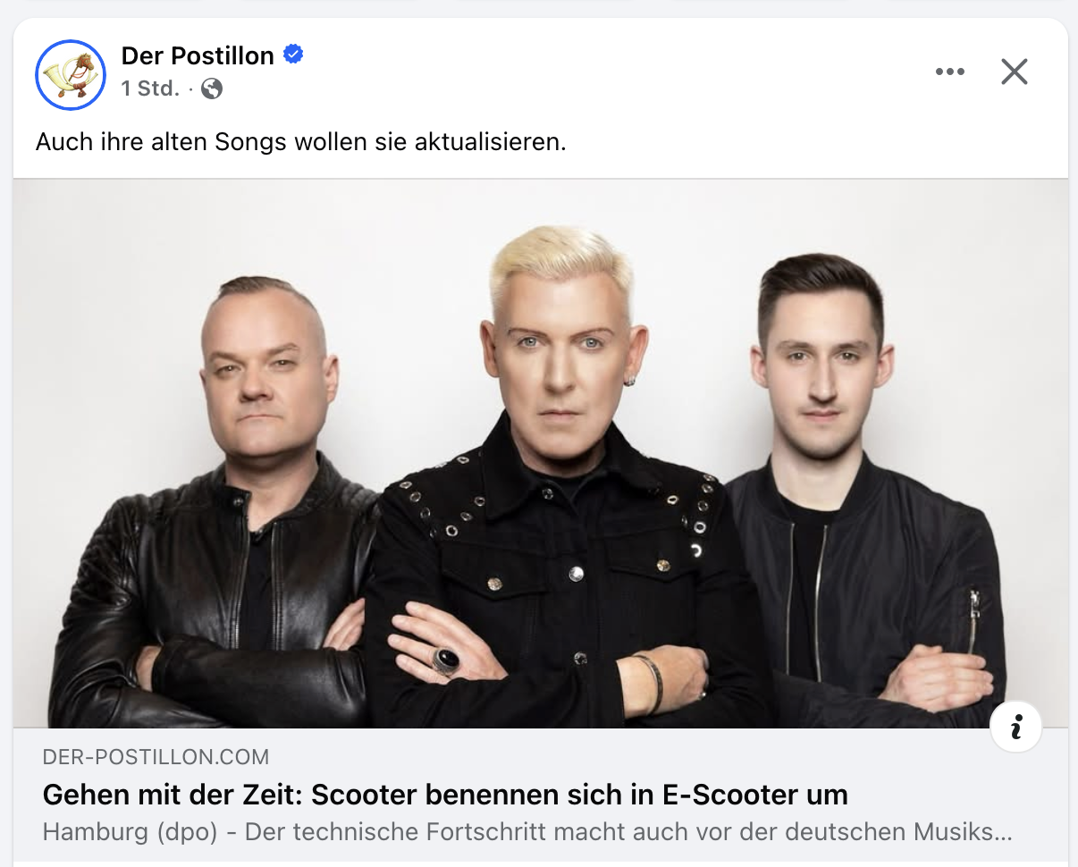Open the post via the '1 Std.' timestamp

pyautogui.click(x=150, y=88)
